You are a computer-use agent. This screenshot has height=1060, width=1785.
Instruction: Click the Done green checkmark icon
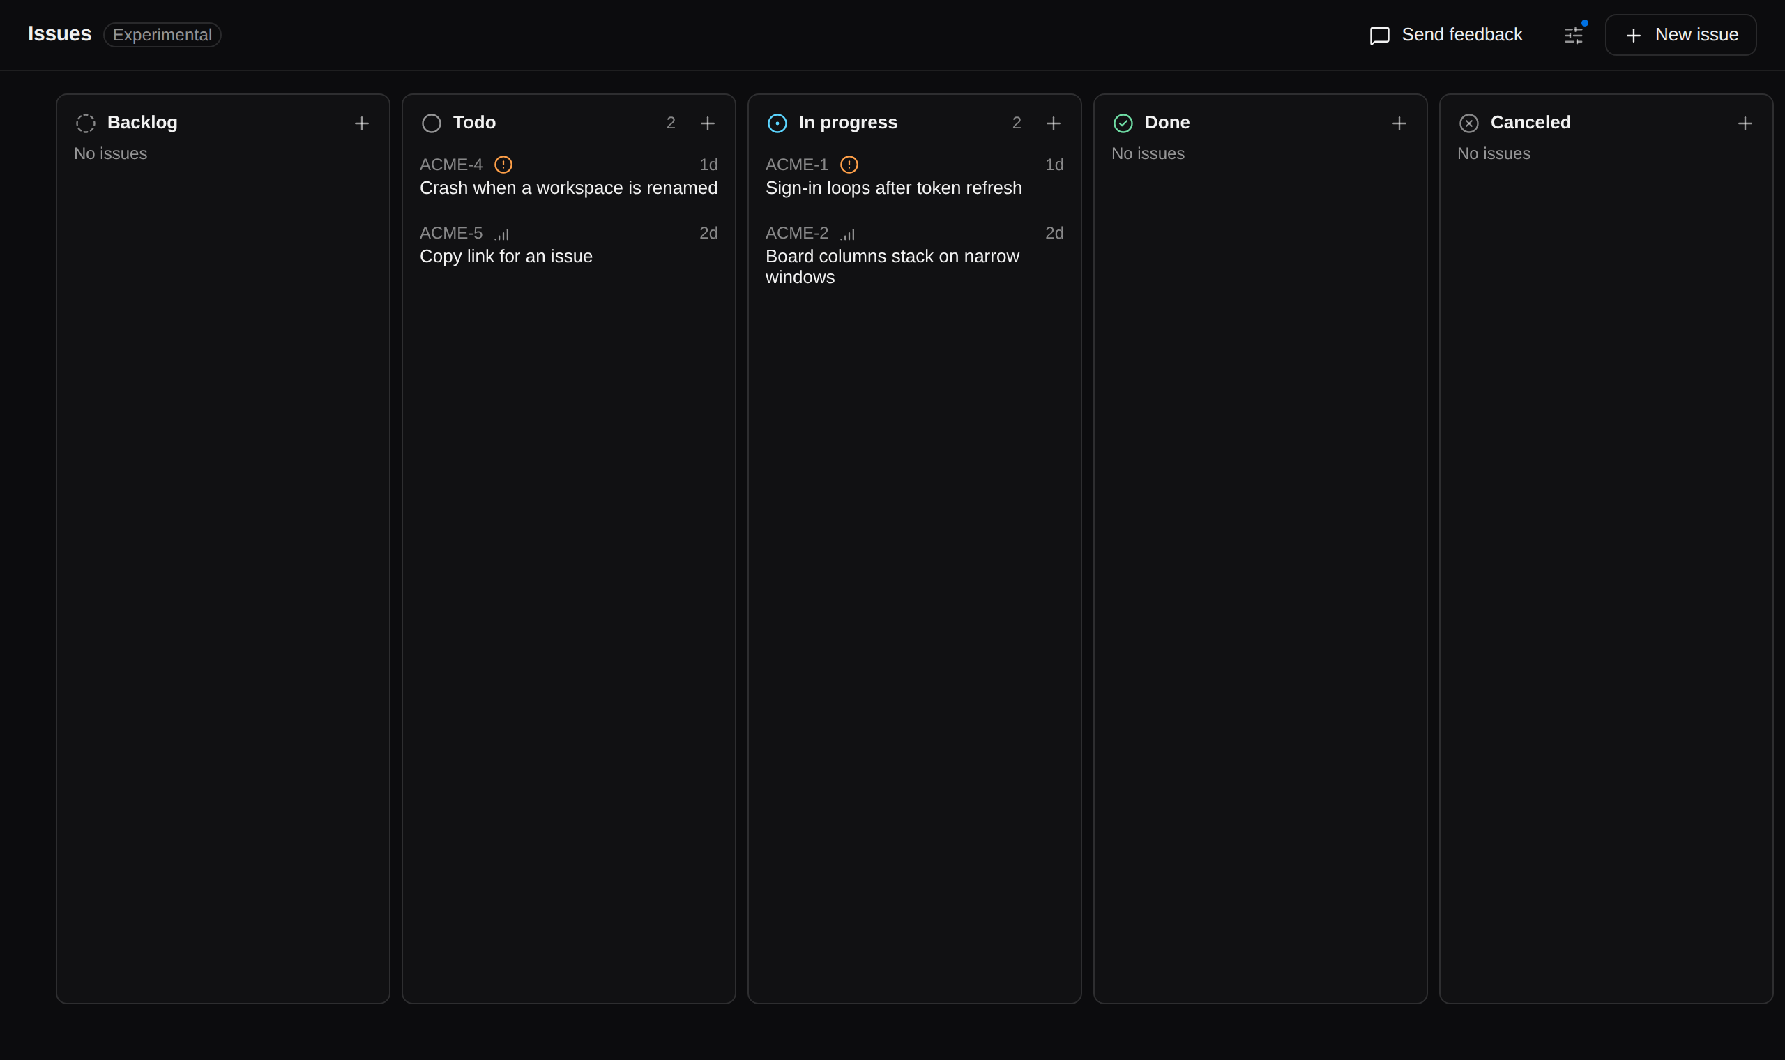(1123, 123)
